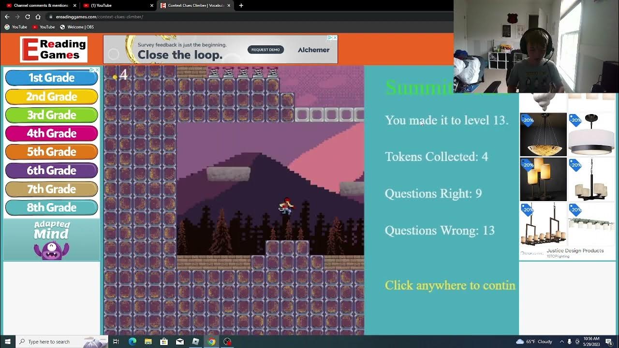Open Task View on the taskbar
Screen dimensions: 619x348
click(x=116, y=342)
